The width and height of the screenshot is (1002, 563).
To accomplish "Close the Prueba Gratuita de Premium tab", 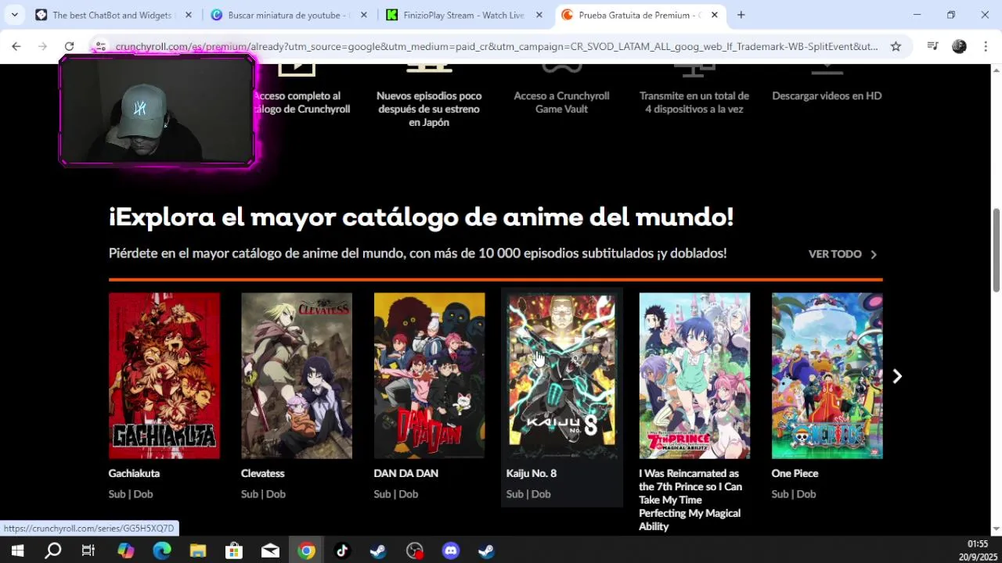I will [x=714, y=15].
